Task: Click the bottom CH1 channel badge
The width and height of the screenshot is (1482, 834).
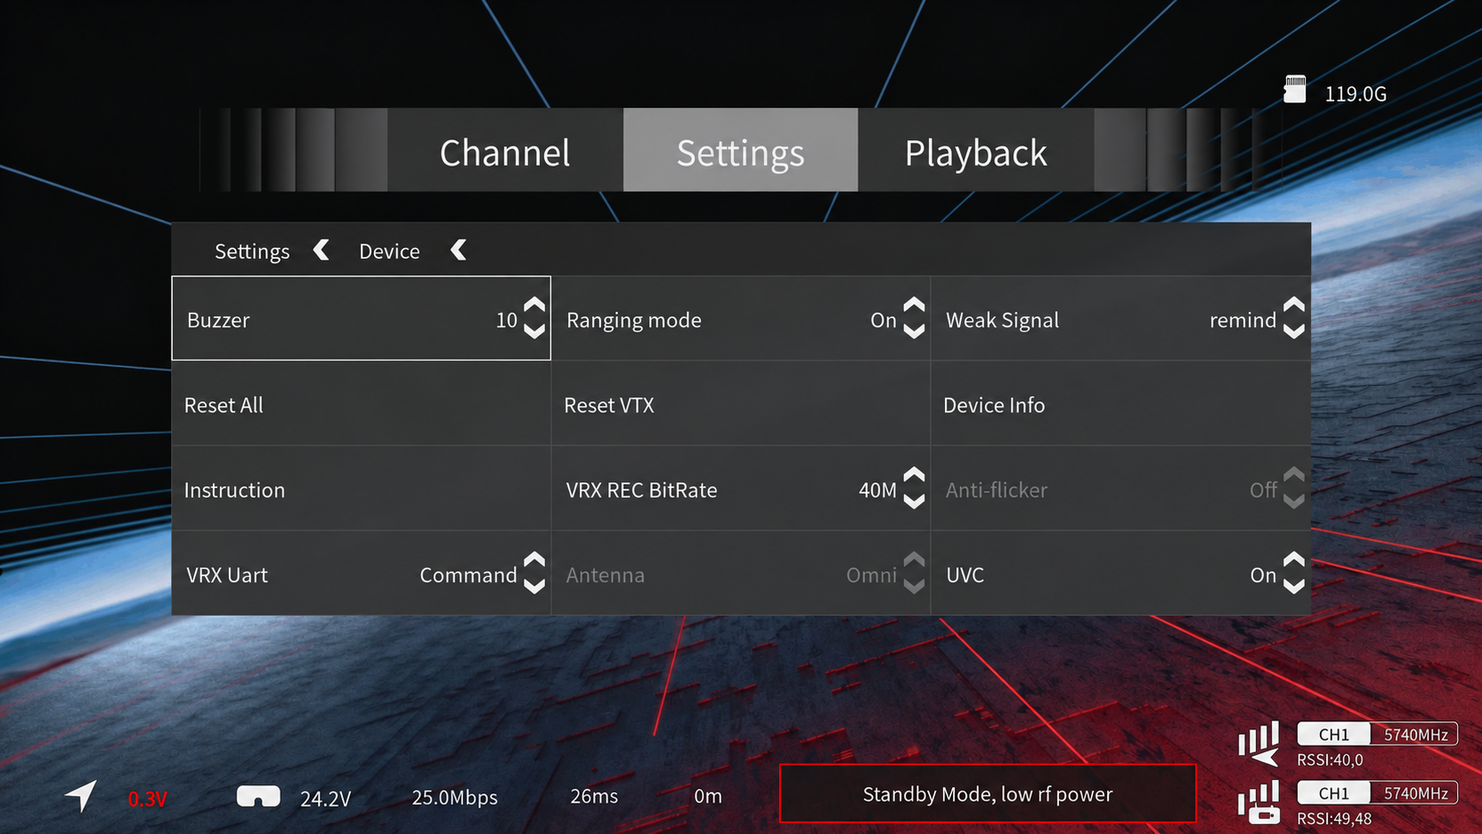Action: (1334, 792)
